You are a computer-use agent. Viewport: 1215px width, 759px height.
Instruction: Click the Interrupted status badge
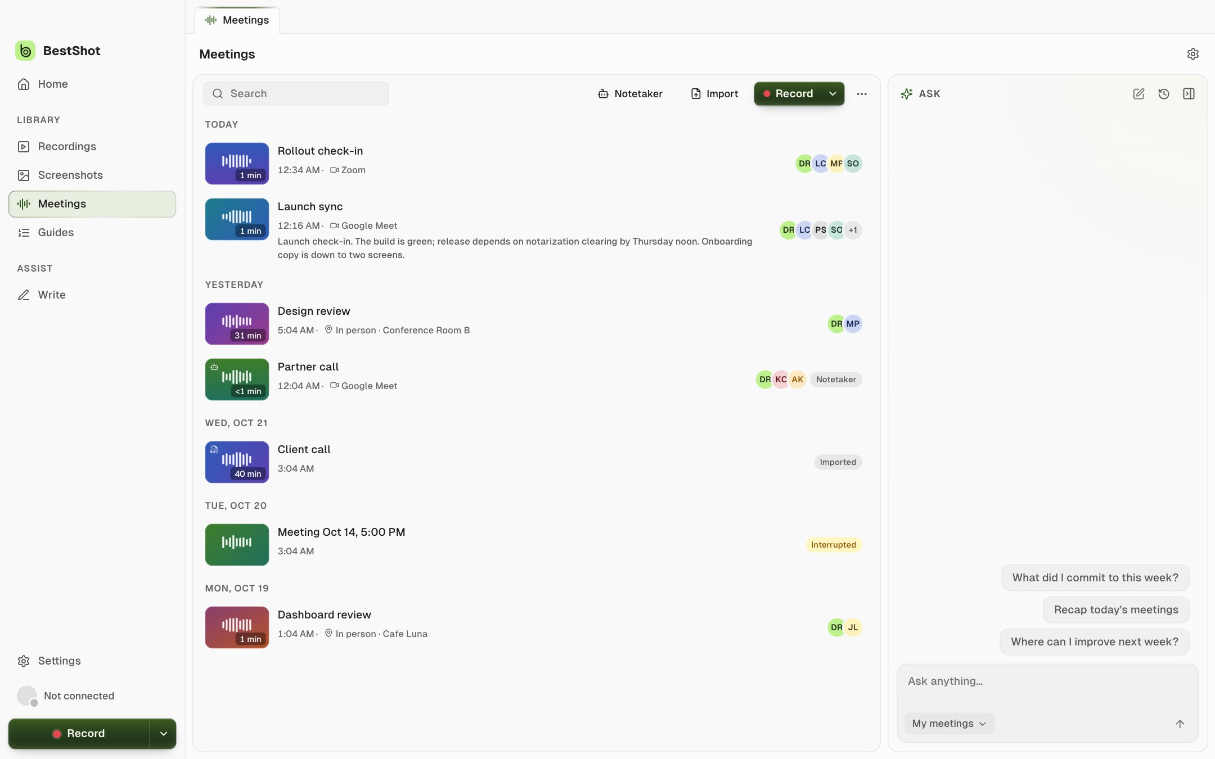(x=834, y=545)
